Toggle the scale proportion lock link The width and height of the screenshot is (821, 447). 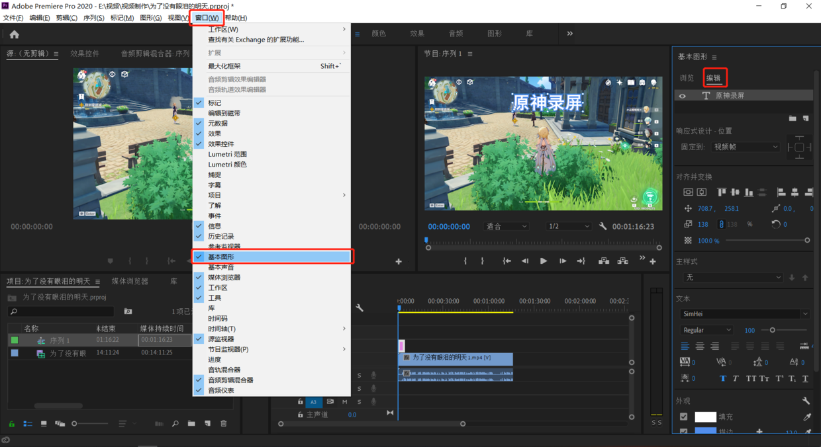(722, 224)
